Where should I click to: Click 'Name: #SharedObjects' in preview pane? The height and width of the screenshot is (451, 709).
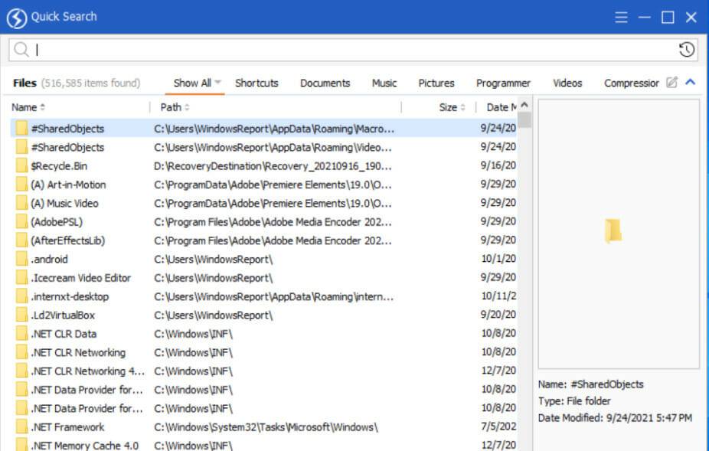[590, 384]
